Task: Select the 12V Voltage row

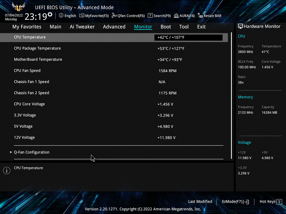Action: tap(114, 138)
